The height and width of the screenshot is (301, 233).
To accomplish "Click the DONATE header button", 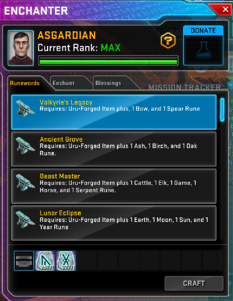I will point(203,30).
